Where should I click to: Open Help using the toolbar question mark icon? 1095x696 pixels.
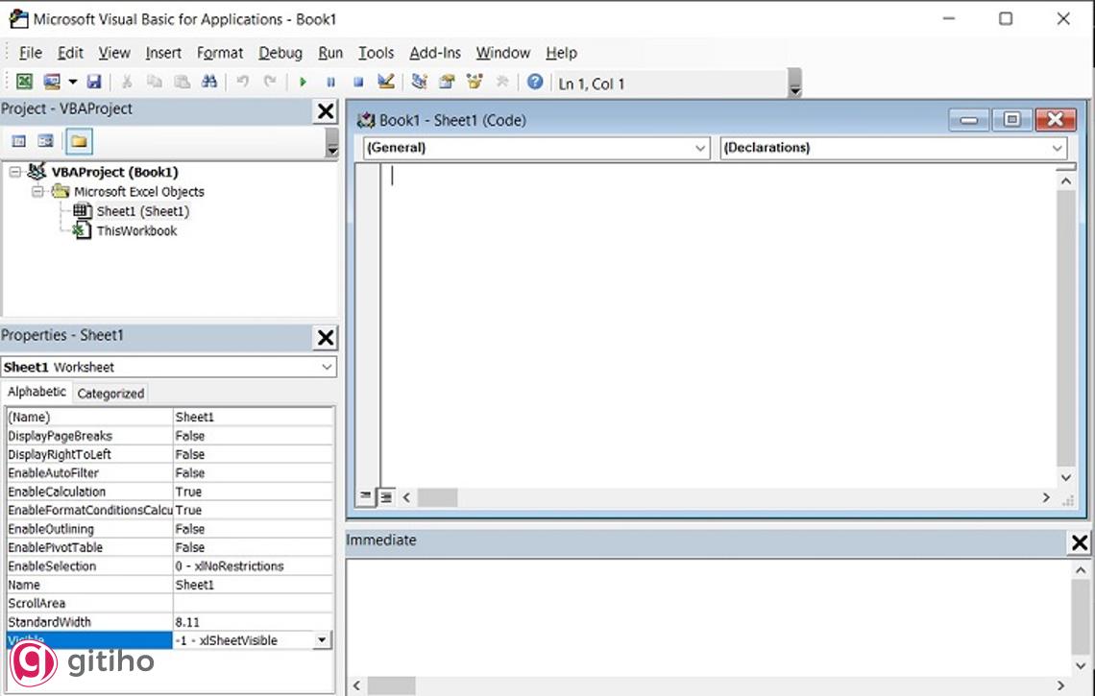[535, 82]
